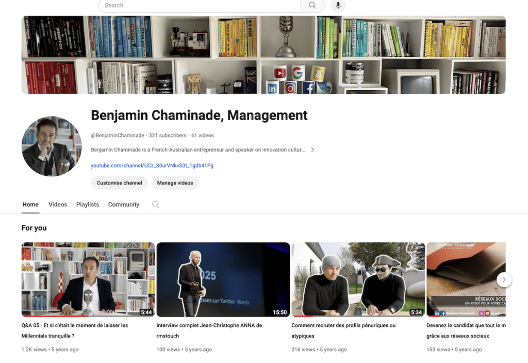Open Devenez le candidat video thumbnail
The image size is (528, 363).
[x=466, y=279]
